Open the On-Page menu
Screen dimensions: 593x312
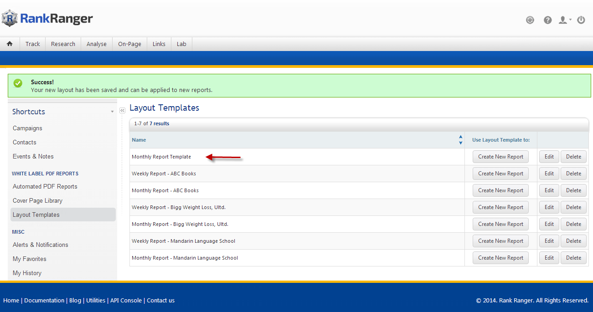[129, 44]
